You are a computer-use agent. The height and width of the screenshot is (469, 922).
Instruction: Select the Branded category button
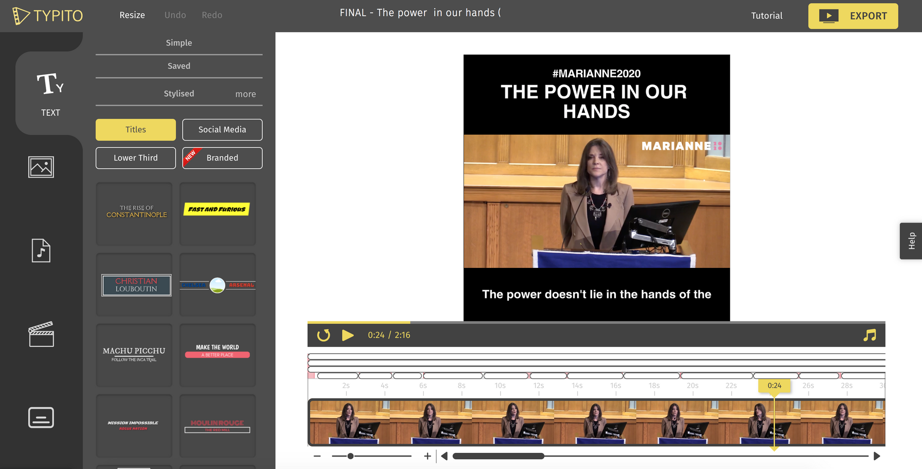click(222, 158)
